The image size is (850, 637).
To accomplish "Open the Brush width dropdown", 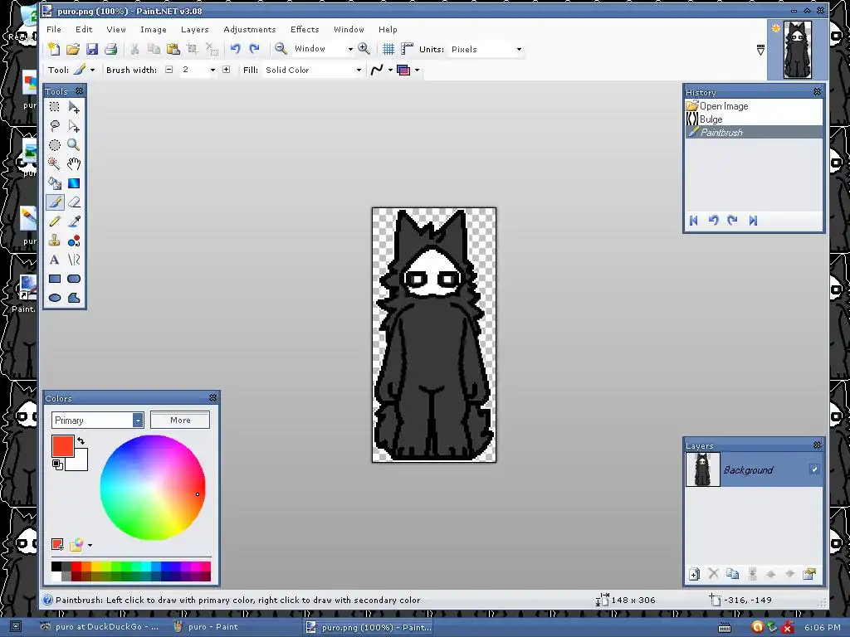I will (x=212, y=70).
